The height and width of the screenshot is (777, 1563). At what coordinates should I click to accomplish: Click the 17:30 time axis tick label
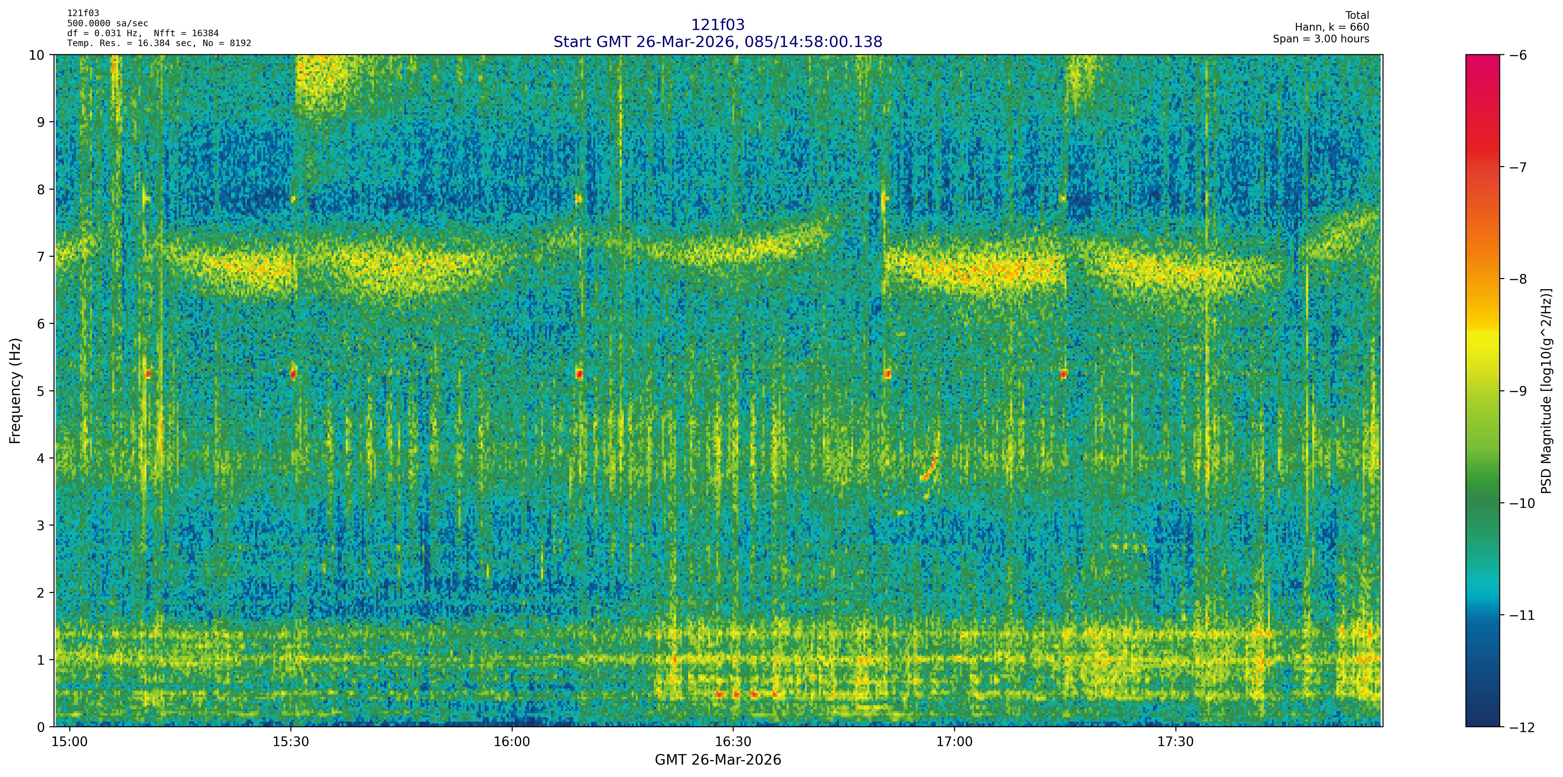click(x=1176, y=742)
